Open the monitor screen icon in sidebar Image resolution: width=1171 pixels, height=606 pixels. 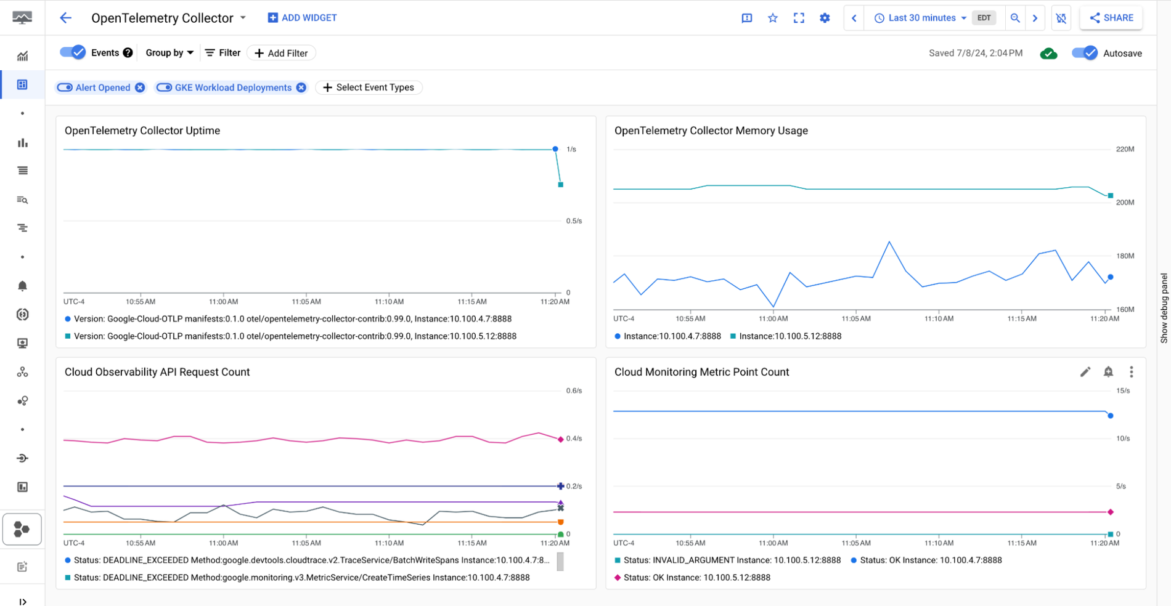point(22,343)
